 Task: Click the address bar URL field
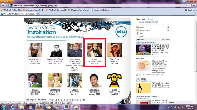point(96,5)
